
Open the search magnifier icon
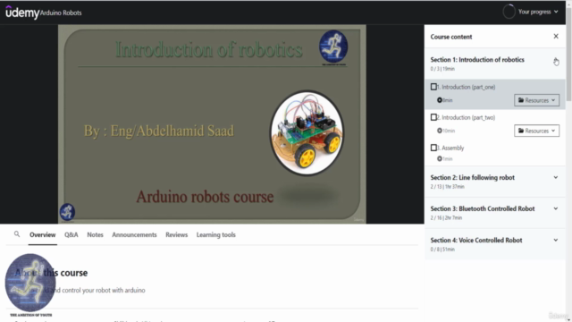click(x=17, y=234)
